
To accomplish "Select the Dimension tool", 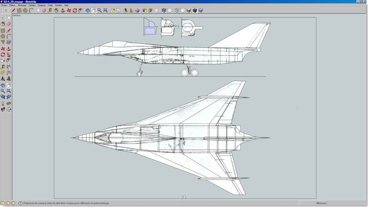I will coord(9,67).
